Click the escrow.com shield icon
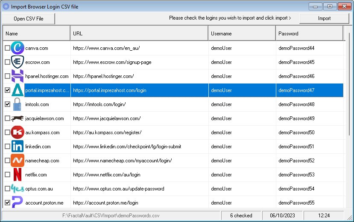Screen dimensions: 354x222 point(18,62)
